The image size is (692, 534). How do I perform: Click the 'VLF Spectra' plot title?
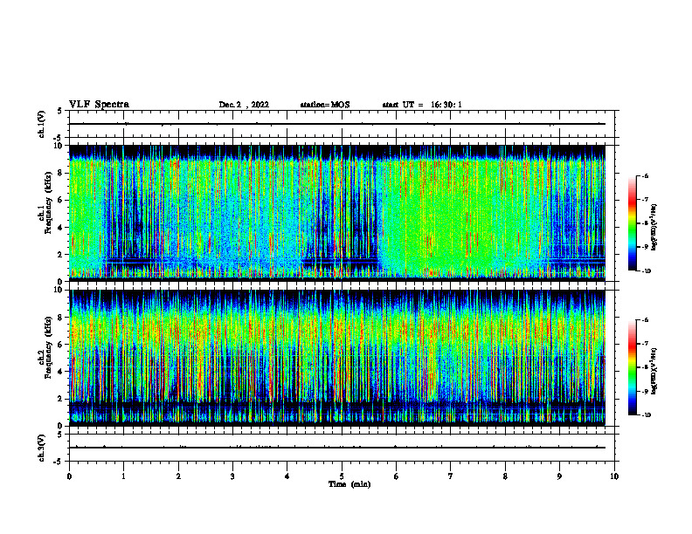(x=99, y=105)
